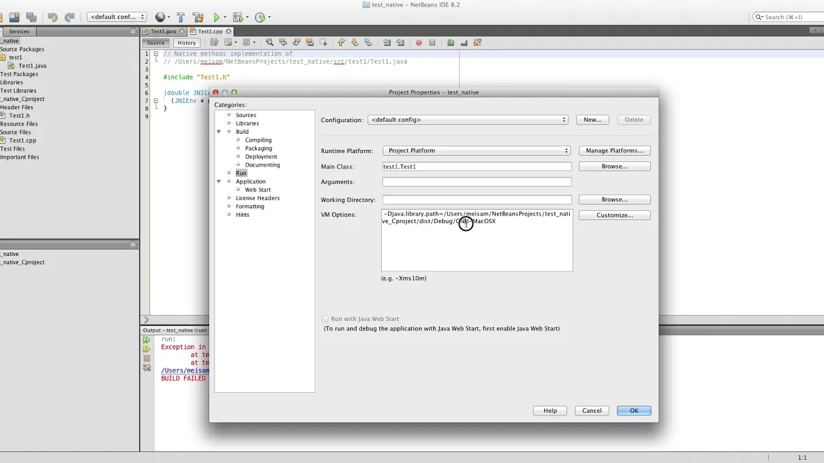Screen dimensions: 824x463
Task: Click Toggle Highlight Search icon in editor toolbar
Action: pos(310,42)
